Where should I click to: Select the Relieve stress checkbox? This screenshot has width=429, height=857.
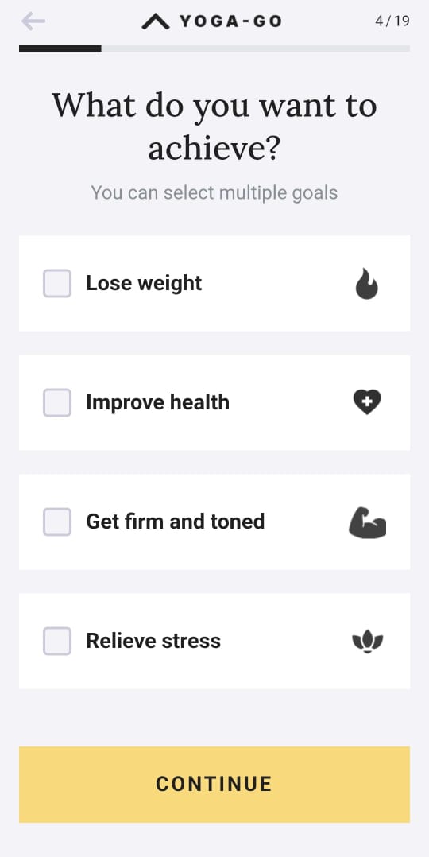pos(57,641)
